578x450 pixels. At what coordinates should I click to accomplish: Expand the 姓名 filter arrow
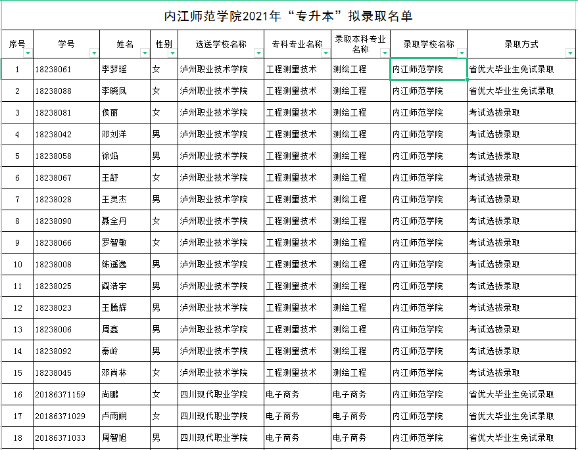(145, 53)
